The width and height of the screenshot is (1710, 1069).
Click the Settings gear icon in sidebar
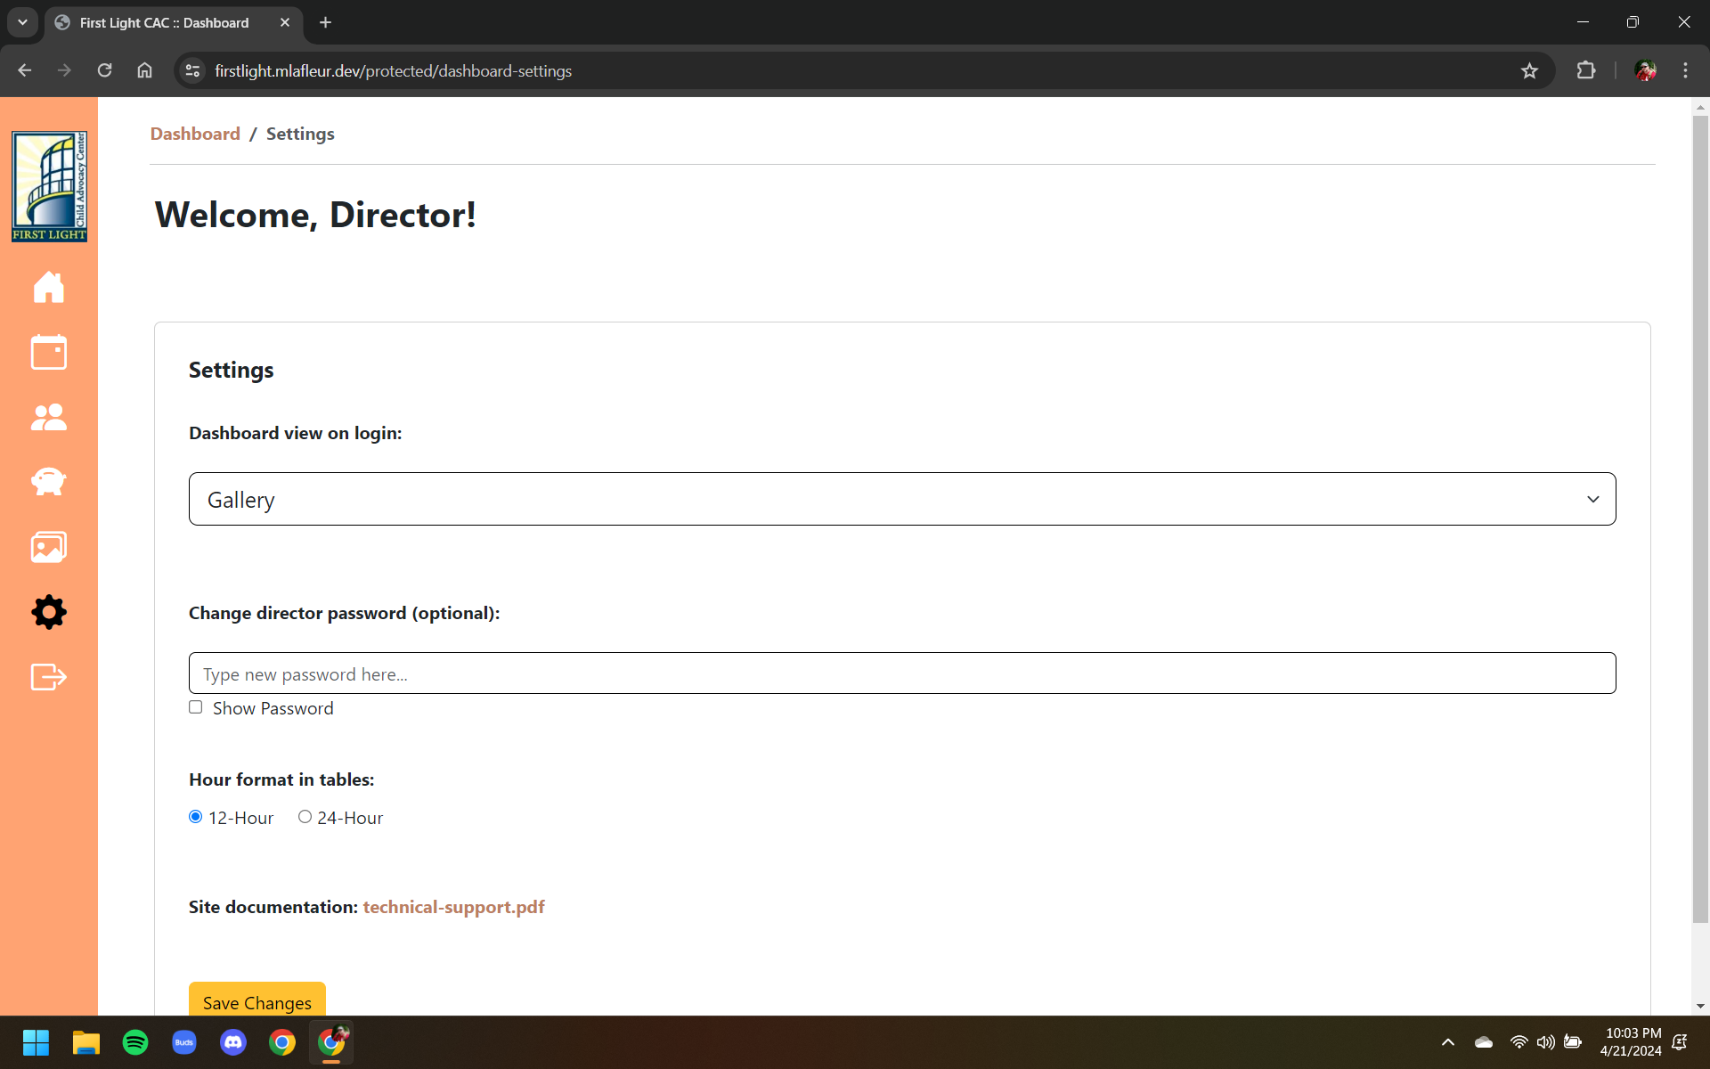(x=49, y=612)
